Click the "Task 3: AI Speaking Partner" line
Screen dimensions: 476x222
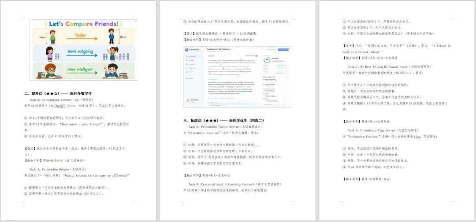point(61,100)
